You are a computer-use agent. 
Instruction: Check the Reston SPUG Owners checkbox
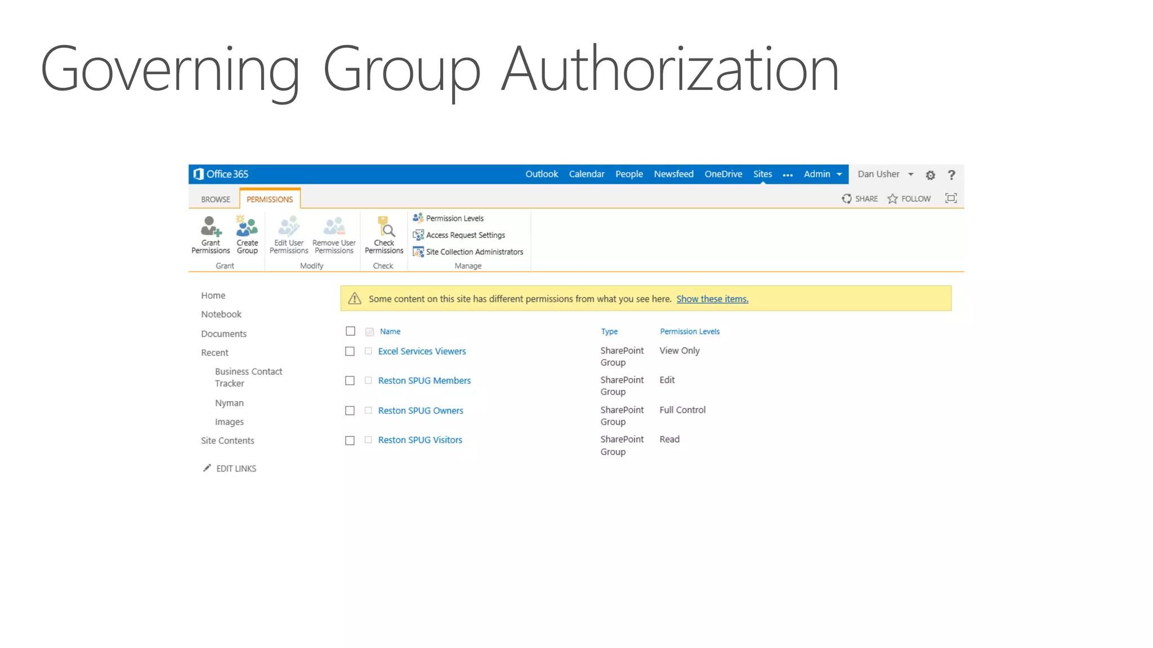coord(350,411)
